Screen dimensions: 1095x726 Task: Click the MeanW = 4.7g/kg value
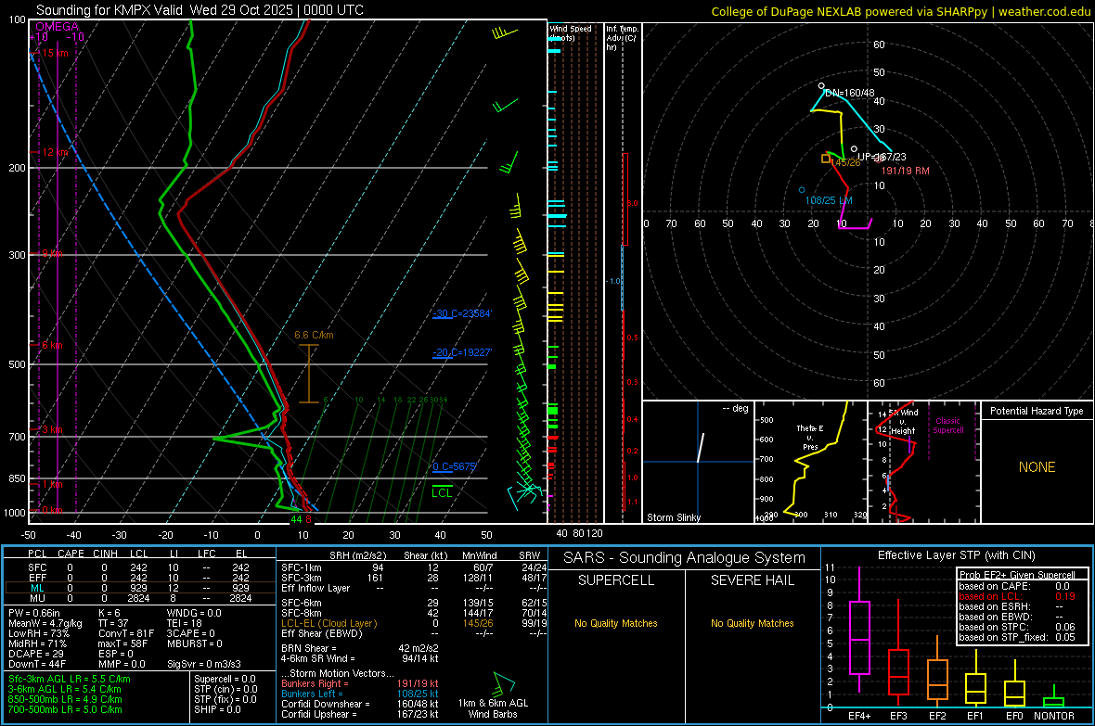(x=45, y=623)
